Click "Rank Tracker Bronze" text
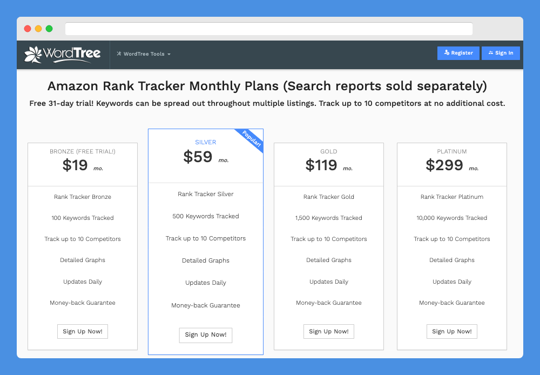Screen dimensions: 540x375 [82, 197]
